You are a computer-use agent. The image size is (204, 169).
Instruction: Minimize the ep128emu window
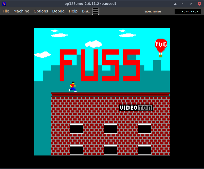[x=183, y=4]
